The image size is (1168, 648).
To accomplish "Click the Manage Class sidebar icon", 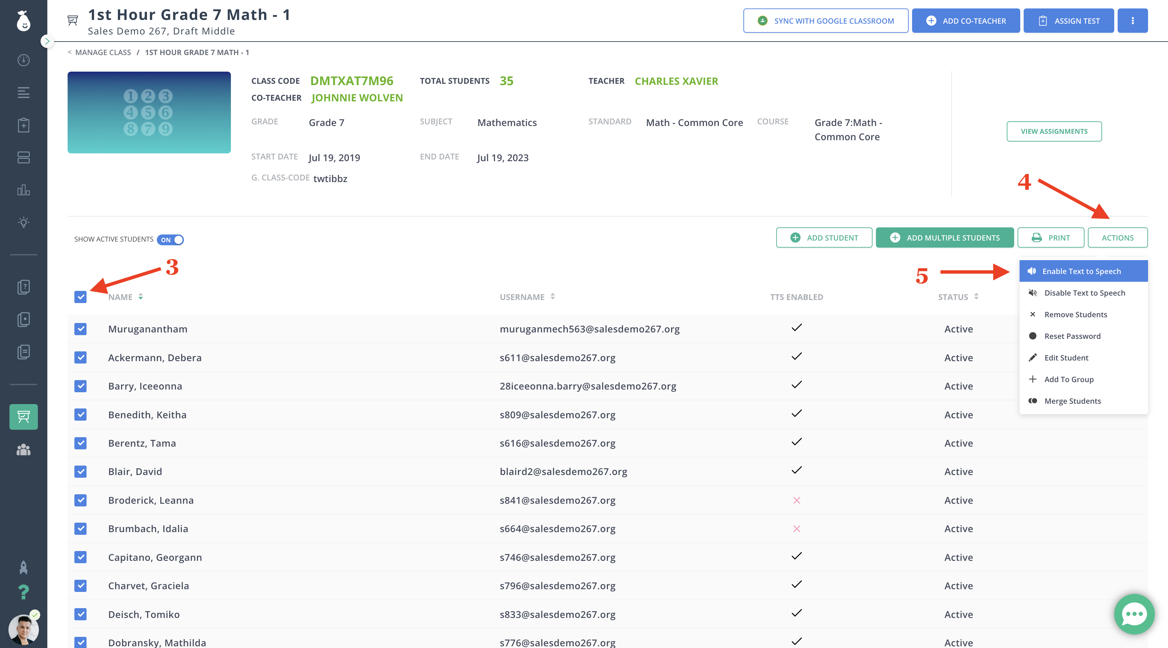I will coord(24,417).
